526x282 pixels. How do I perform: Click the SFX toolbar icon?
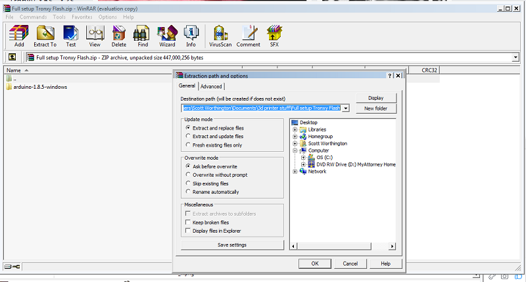pyautogui.click(x=274, y=36)
